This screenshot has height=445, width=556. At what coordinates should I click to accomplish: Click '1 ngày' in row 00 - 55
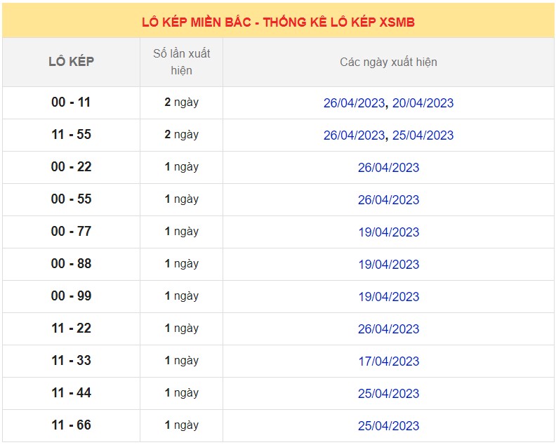pyautogui.click(x=182, y=199)
